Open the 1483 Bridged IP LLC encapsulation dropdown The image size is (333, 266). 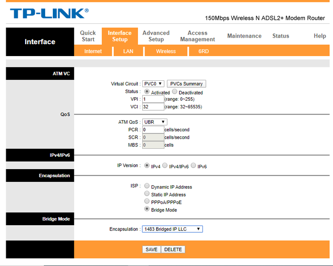coord(172,229)
